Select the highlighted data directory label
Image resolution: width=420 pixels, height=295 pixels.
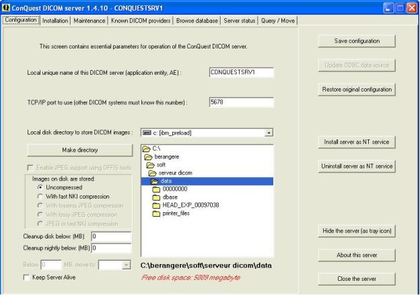click(x=166, y=181)
